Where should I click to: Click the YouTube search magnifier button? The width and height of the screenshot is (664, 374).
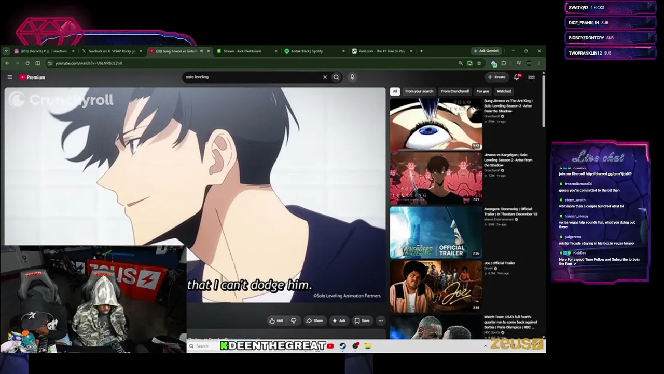336,77
